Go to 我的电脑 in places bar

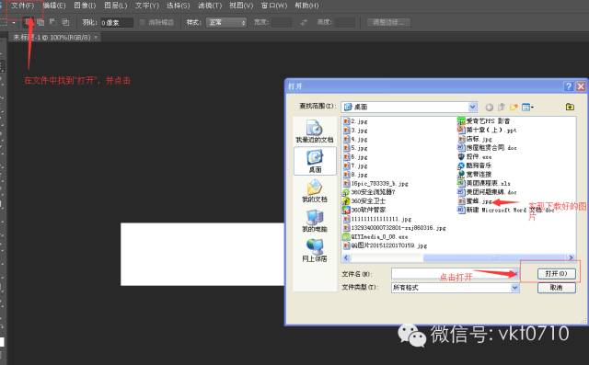[315, 221]
